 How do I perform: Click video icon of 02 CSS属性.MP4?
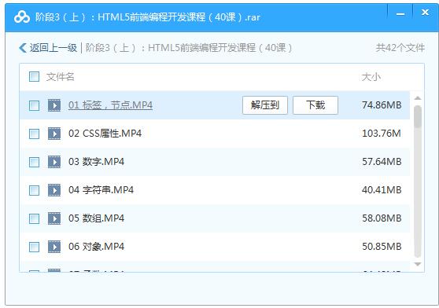54,134
